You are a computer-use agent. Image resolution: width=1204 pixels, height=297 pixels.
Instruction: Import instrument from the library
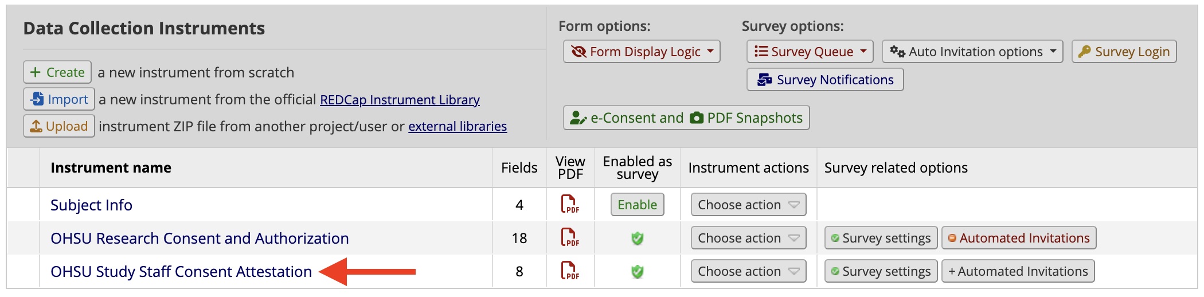(59, 99)
